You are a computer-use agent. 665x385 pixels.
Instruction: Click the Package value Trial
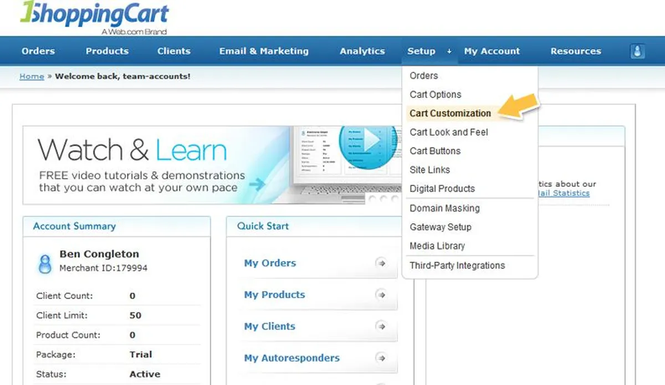[x=141, y=355]
